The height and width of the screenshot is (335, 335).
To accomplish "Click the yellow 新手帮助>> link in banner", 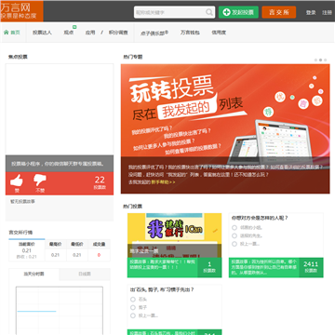I will [163, 182].
